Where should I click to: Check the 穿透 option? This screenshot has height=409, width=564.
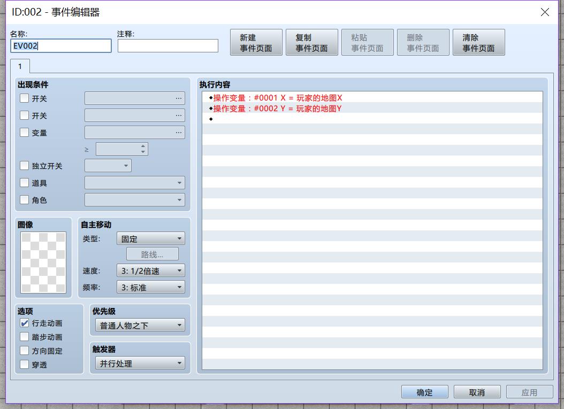tap(24, 365)
